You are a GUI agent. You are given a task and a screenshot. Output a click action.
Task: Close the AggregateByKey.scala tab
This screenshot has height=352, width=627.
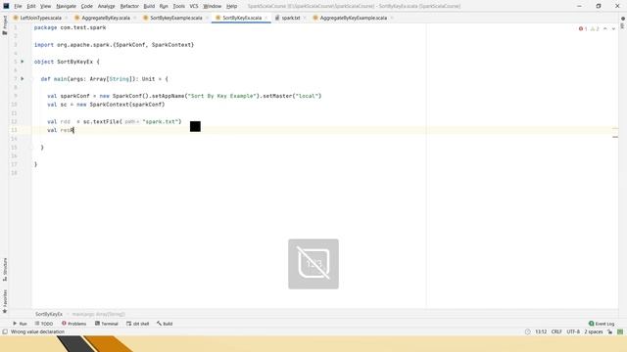(135, 18)
